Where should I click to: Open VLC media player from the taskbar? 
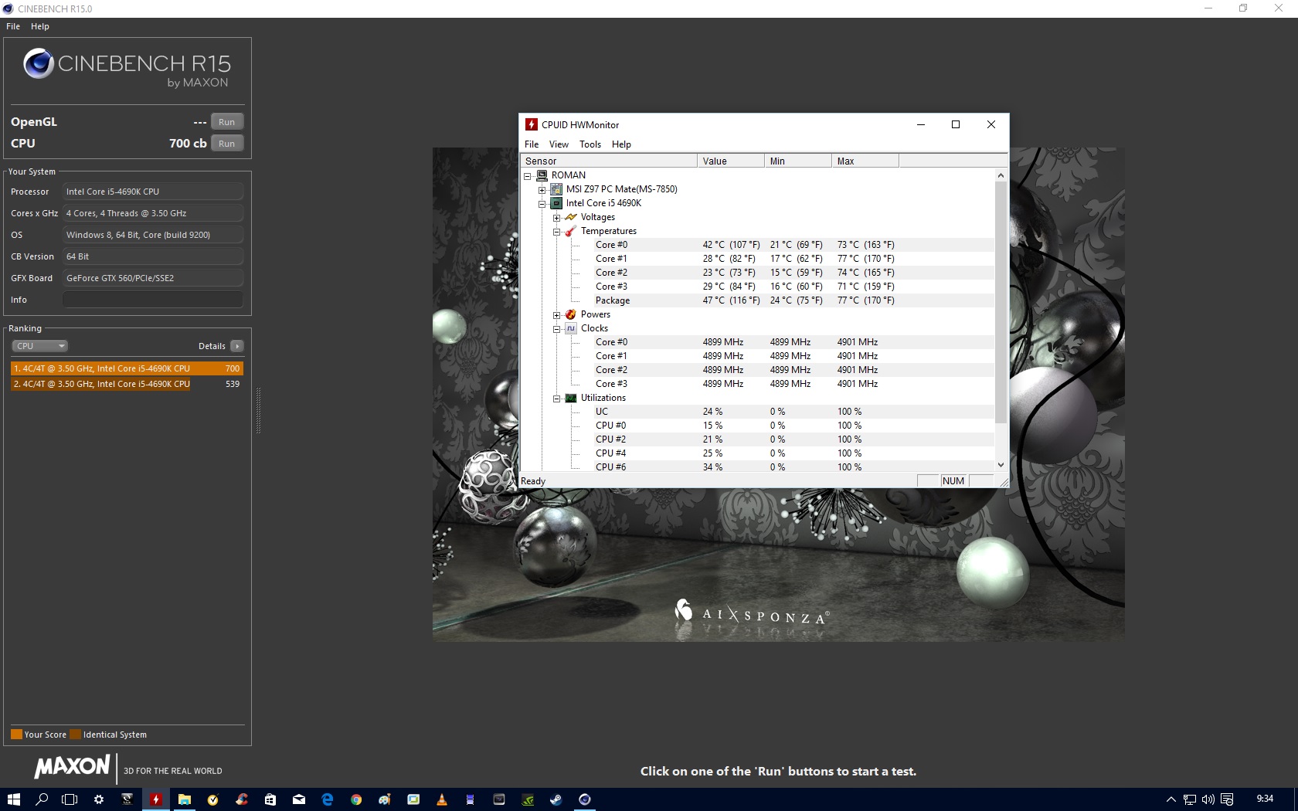[x=442, y=799]
